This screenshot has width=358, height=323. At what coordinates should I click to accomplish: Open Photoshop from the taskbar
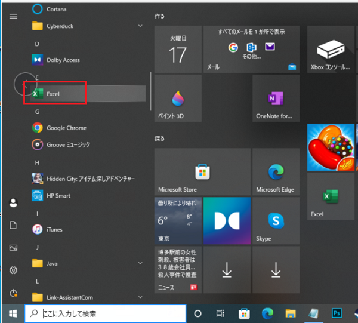point(337,313)
